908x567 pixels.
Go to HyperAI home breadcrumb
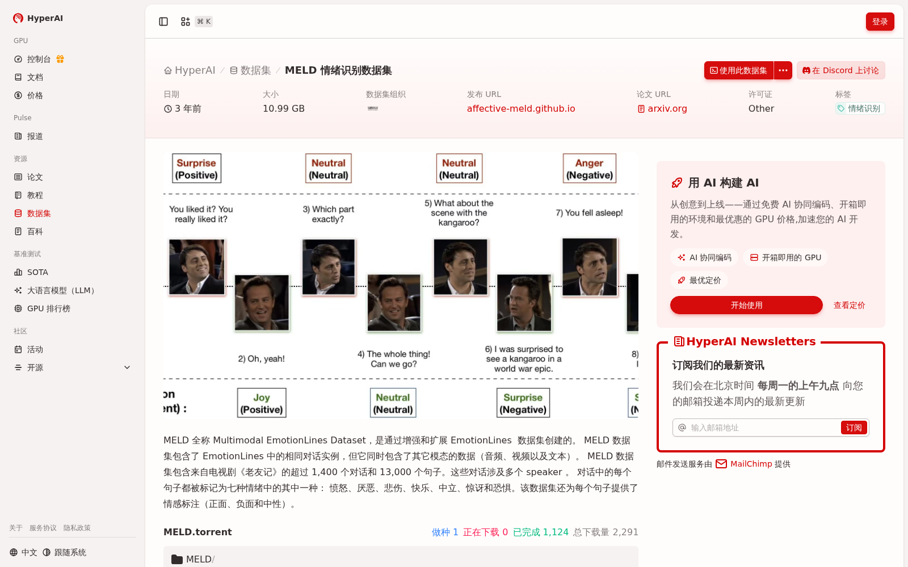[x=190, y=70]
